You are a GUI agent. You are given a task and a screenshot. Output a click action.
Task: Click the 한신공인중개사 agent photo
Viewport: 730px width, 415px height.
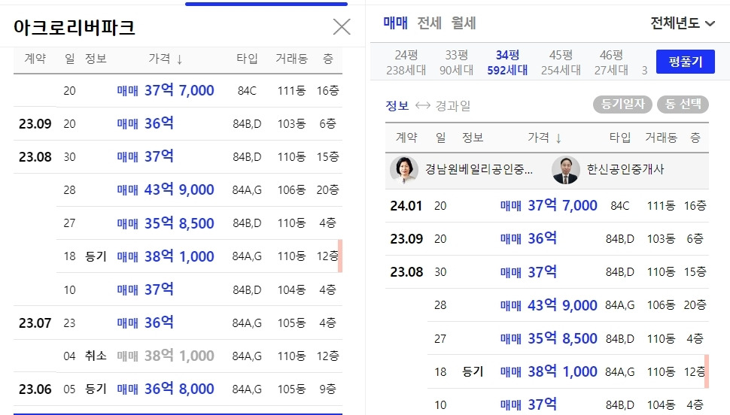(x=566, y=170)
